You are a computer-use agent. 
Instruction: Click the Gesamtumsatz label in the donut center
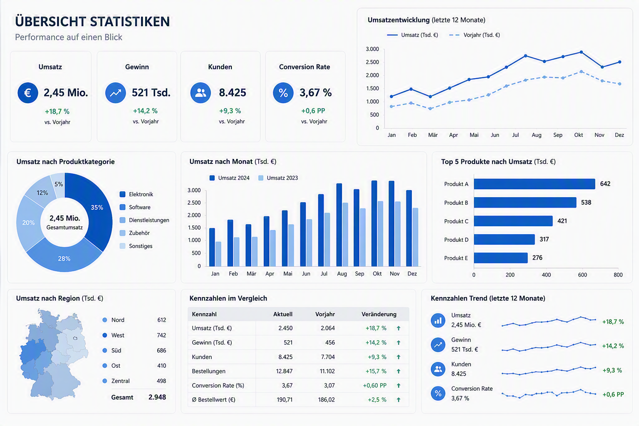tap(64, 228)
